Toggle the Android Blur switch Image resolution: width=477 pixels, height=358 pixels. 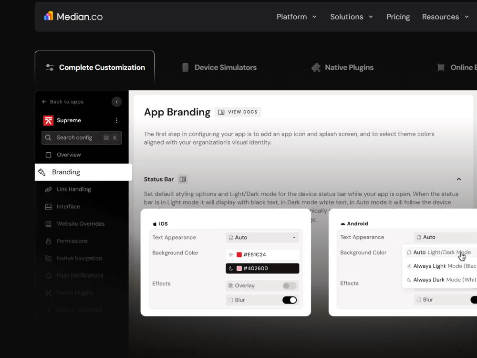click(474, 300)
